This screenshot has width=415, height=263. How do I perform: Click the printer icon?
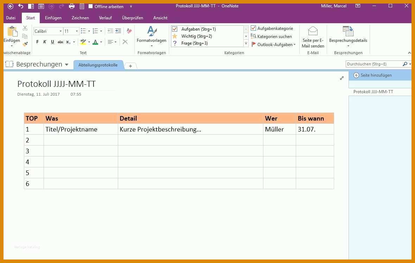pos(71,6)
